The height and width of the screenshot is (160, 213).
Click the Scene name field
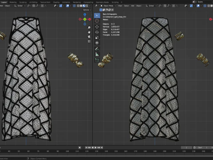(x=205, y=2)
